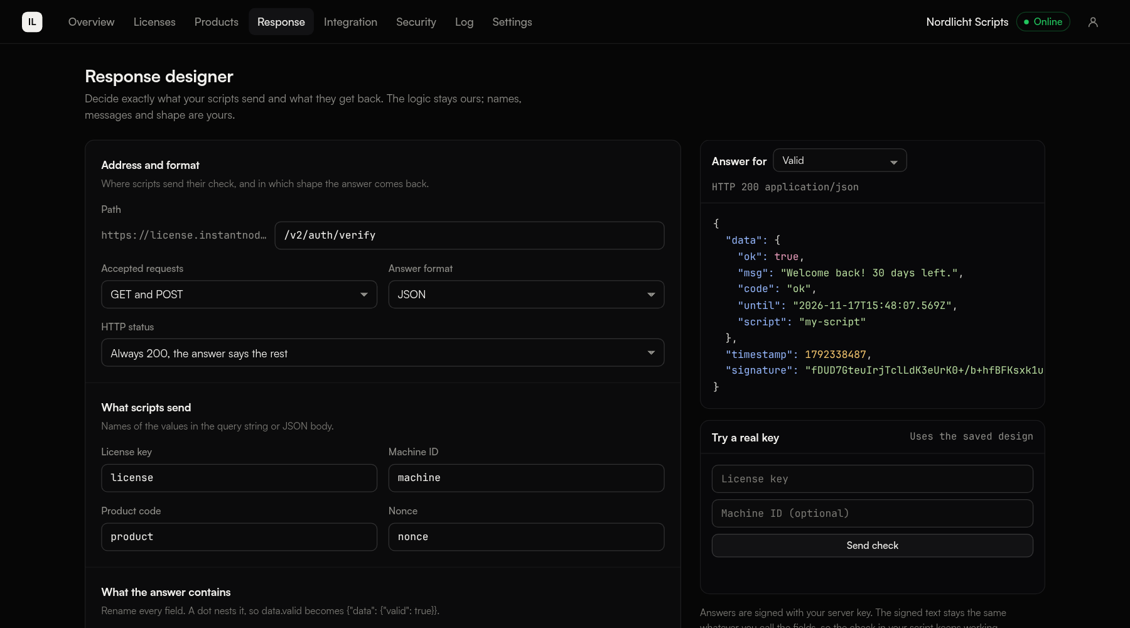Select the Response tab
This screenshot has width=1130, height=628.
point(281,22)
